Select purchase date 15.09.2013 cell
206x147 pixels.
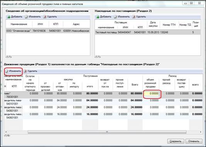pos(153,32)
